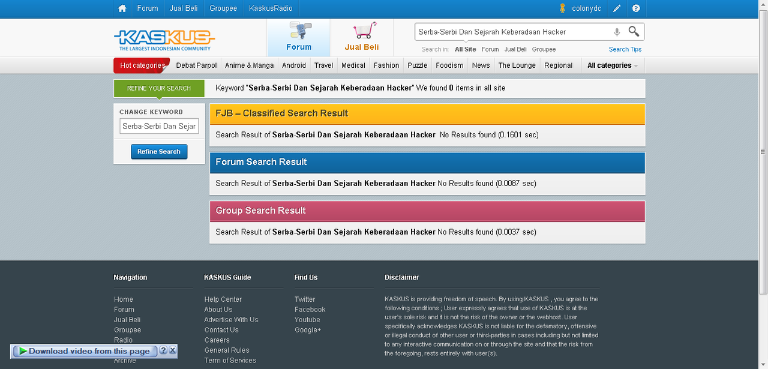Viewport: 768px width, 369px height.
Task: Open the Youtube link in Find Us
Action: coord(307,320)
